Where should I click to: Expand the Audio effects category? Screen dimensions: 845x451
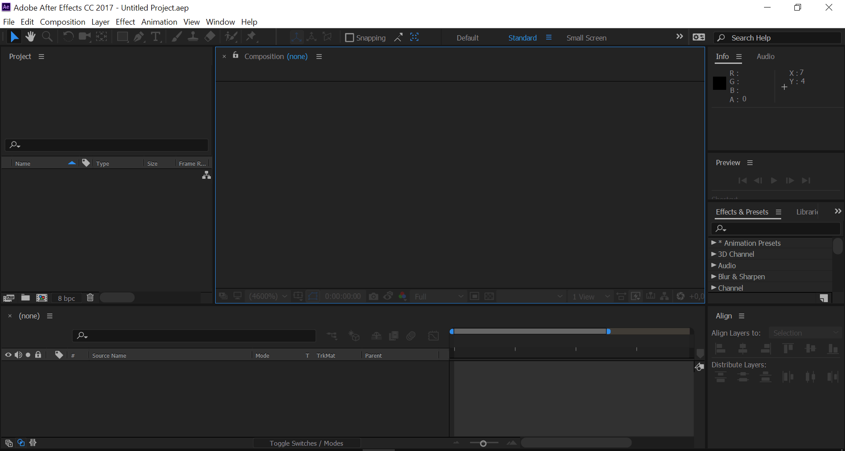pos(713,265)
